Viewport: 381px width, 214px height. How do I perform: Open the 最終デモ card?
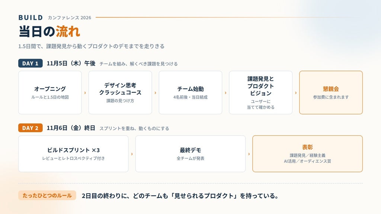coord(190,154)
